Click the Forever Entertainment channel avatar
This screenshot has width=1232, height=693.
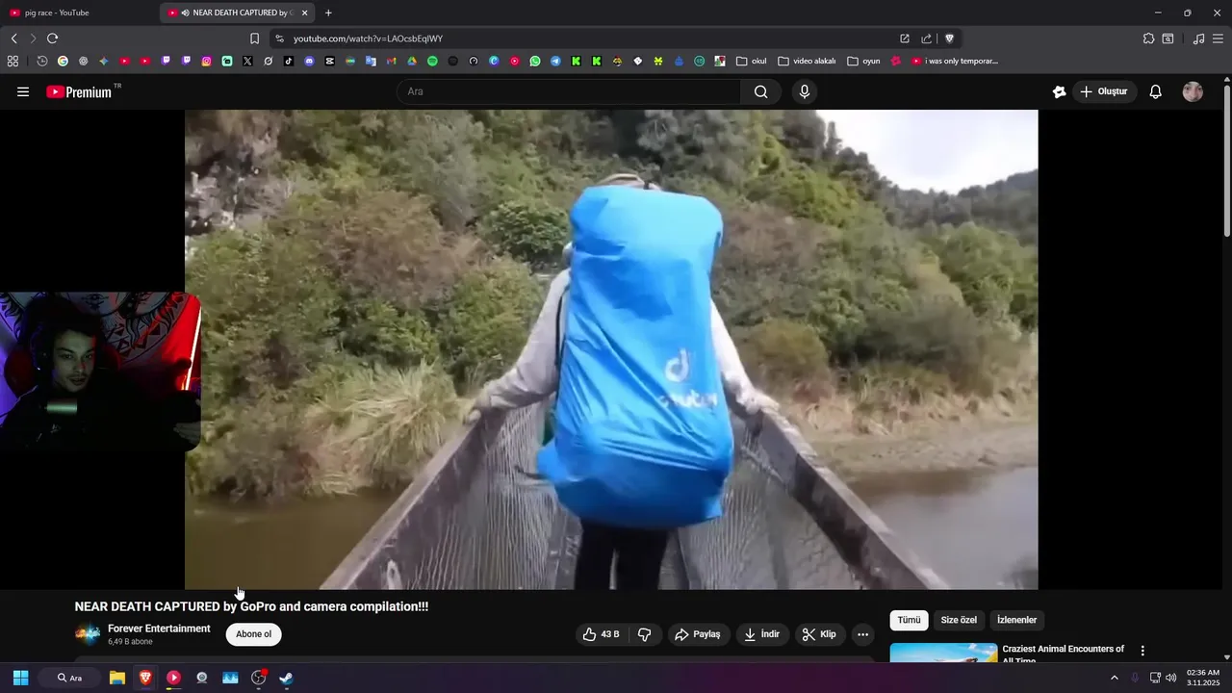[x=88, y=634]
